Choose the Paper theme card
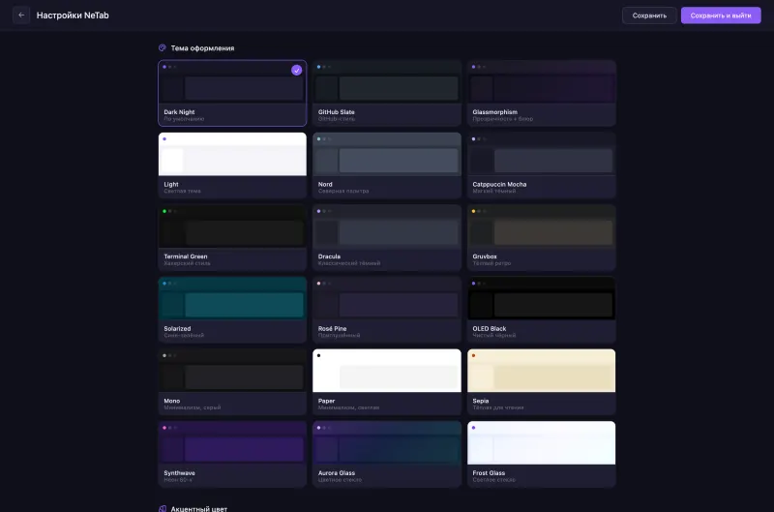The image size is (774, 512). tap(386, 382)
